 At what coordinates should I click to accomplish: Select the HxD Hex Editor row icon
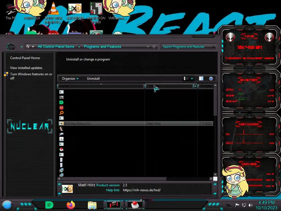[61, 123]
